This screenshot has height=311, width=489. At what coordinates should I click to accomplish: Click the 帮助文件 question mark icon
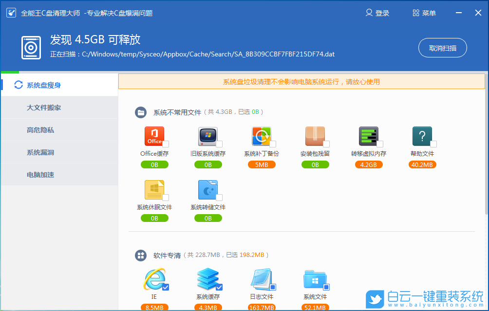click(422, 136)
